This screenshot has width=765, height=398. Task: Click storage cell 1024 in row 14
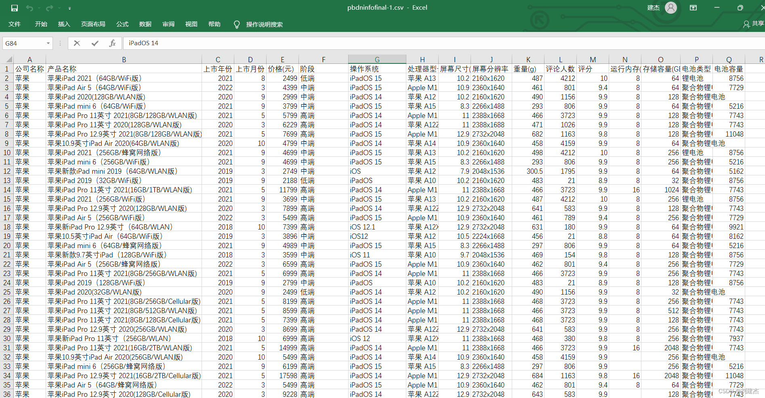click(661, 190)
